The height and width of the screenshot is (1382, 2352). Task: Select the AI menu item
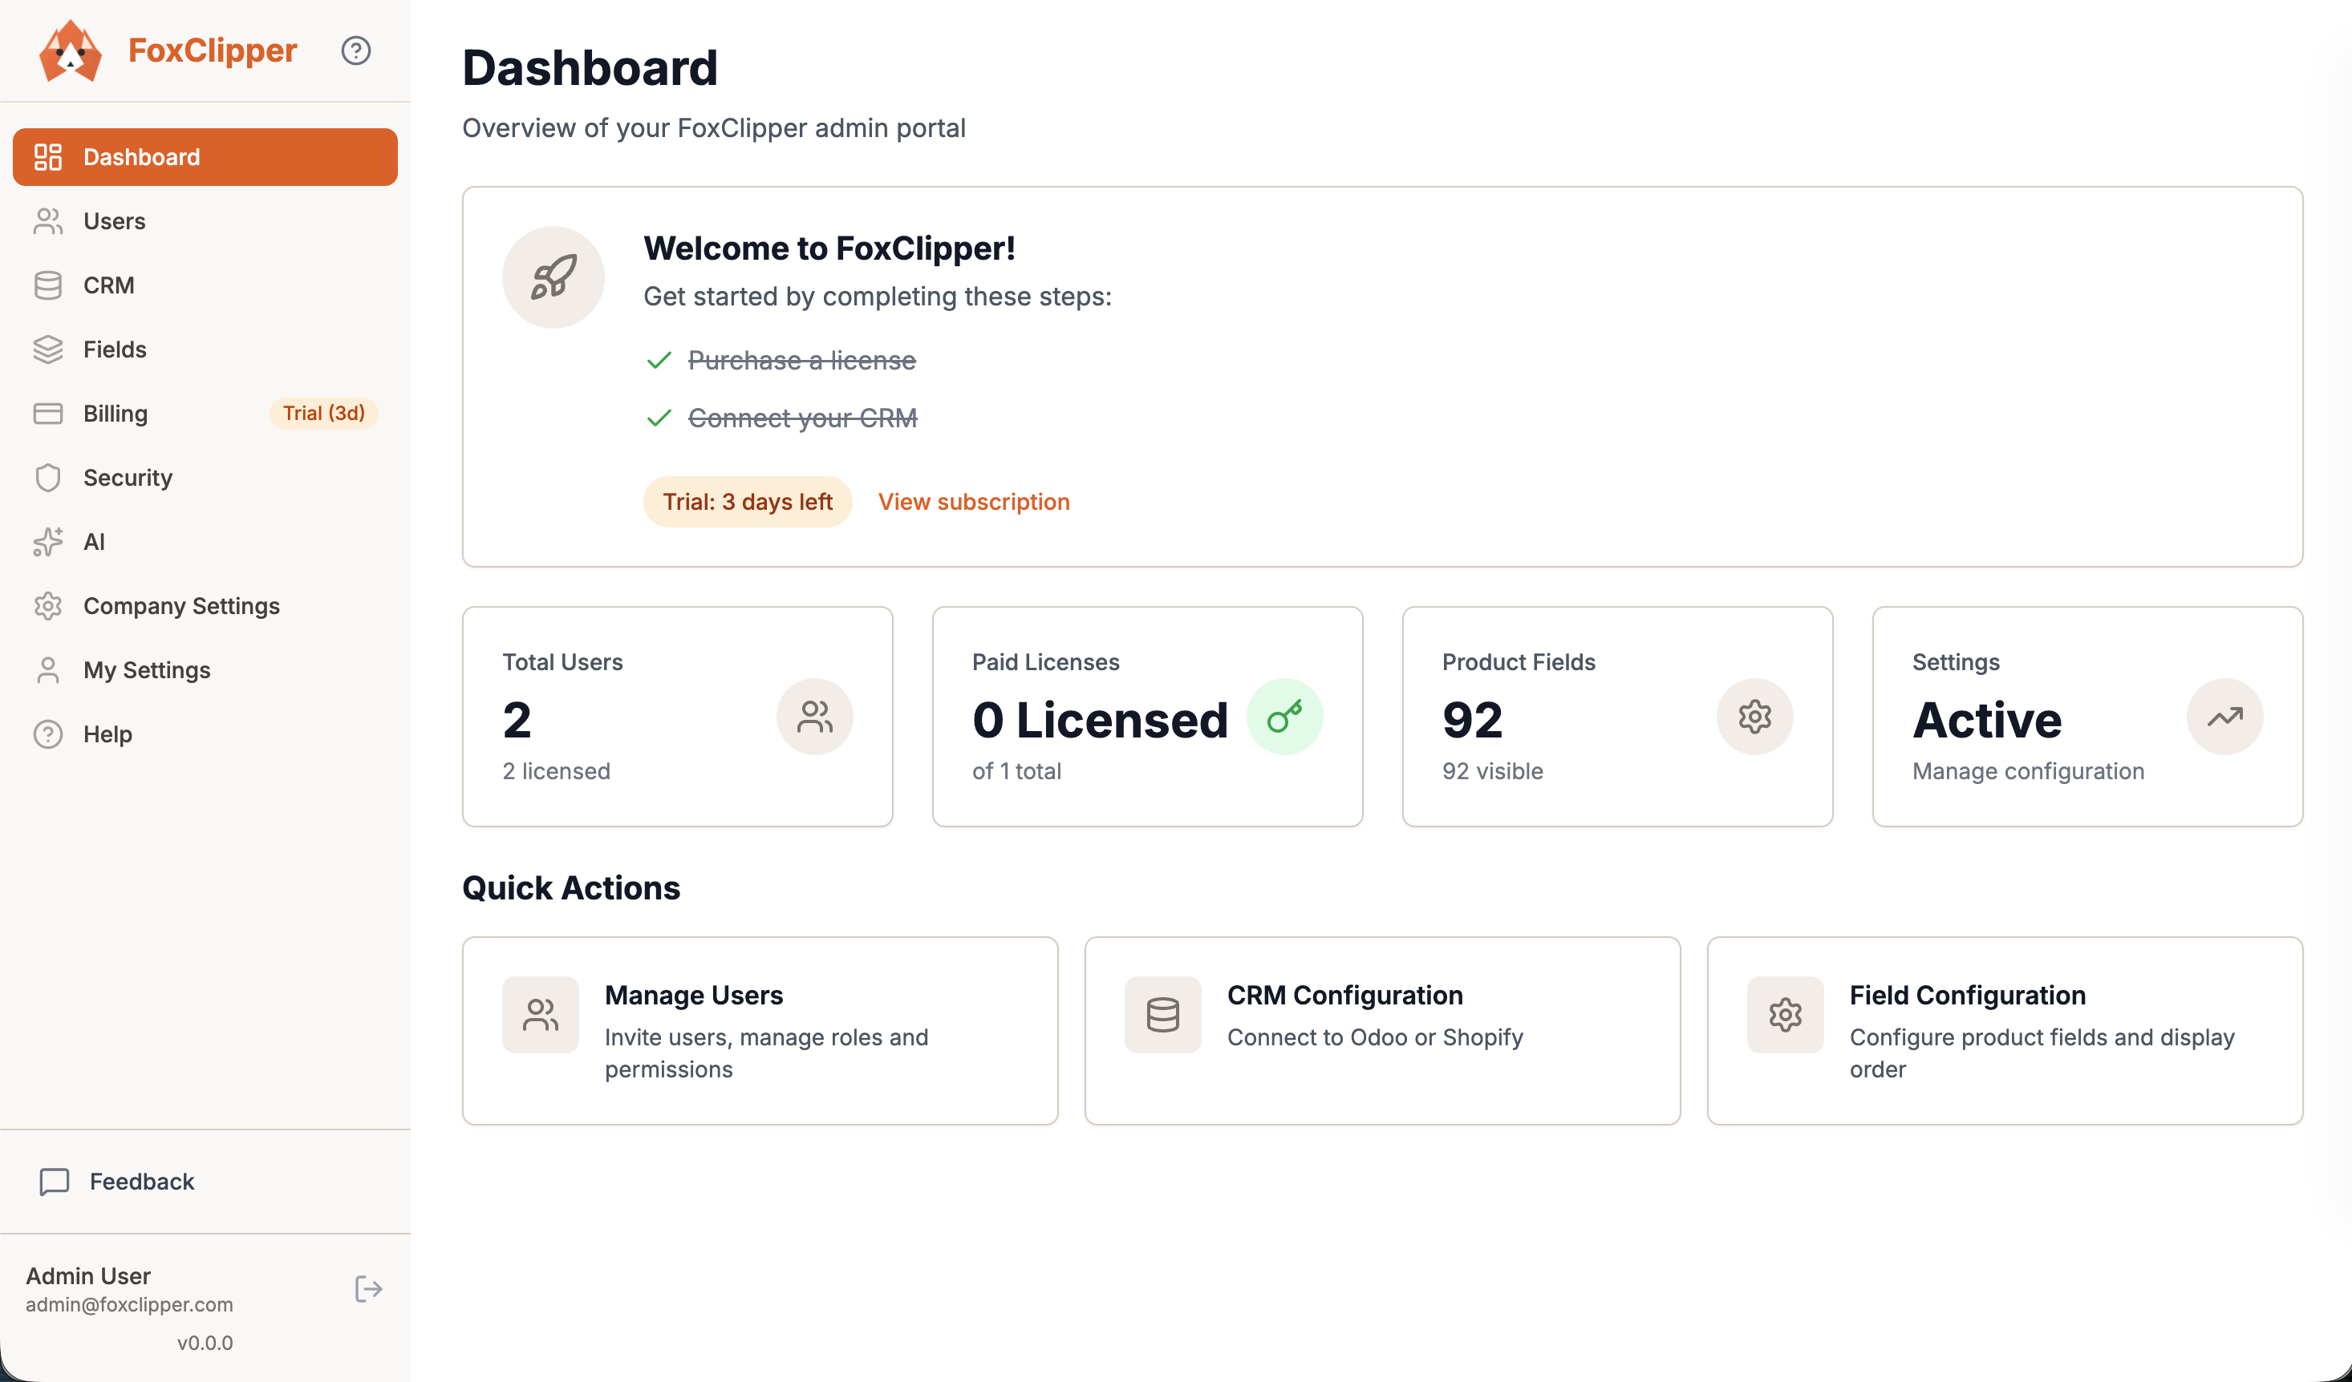(93, 542)
